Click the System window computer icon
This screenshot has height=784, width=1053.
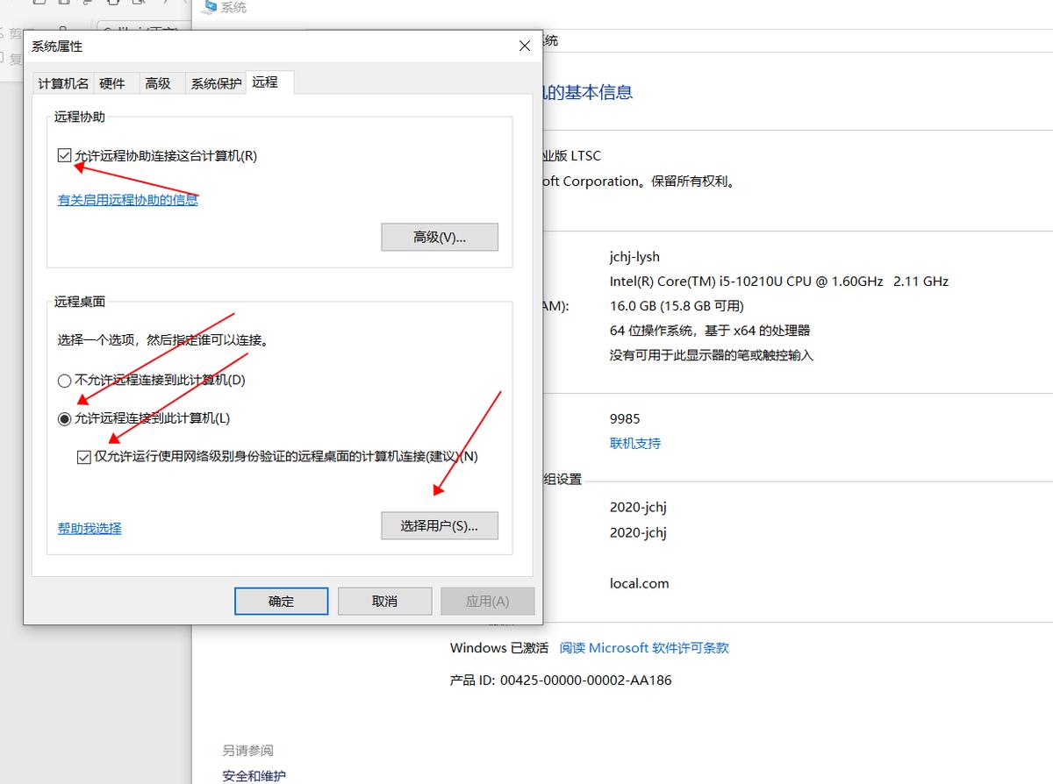point(210,7)
